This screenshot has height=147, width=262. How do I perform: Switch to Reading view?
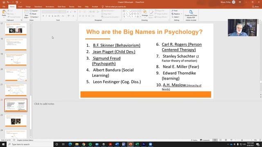pos(226,140)
